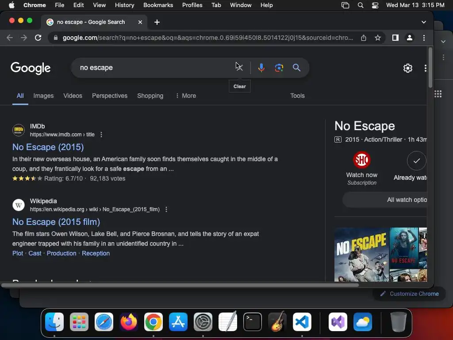Viewport: 453px width, 340px height.
Task: Open a new tab with the plus button
Action: [157, 22]
